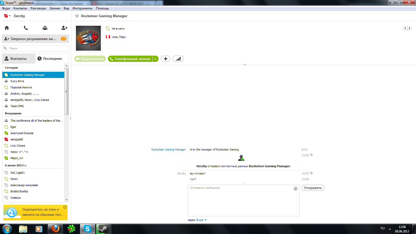Open the call phones dial icon
Screen dimensions: 416x234
[x=26, y=28]
